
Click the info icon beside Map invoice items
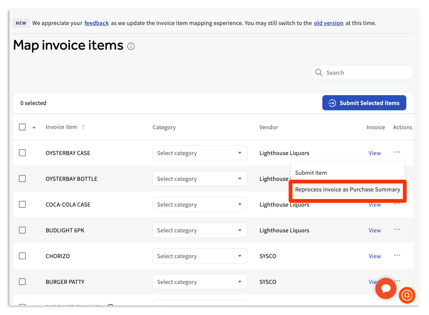tap(131, 46)
